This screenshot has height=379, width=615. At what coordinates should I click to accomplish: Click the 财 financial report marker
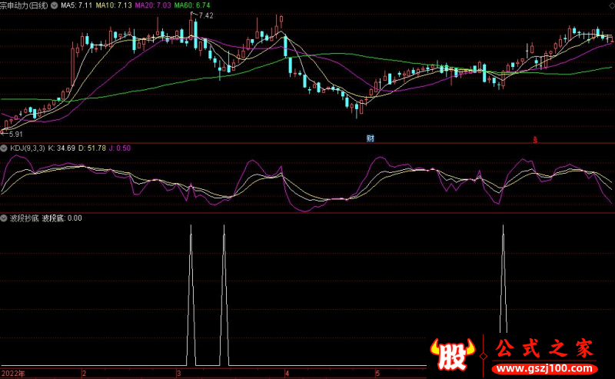[371, 138]
